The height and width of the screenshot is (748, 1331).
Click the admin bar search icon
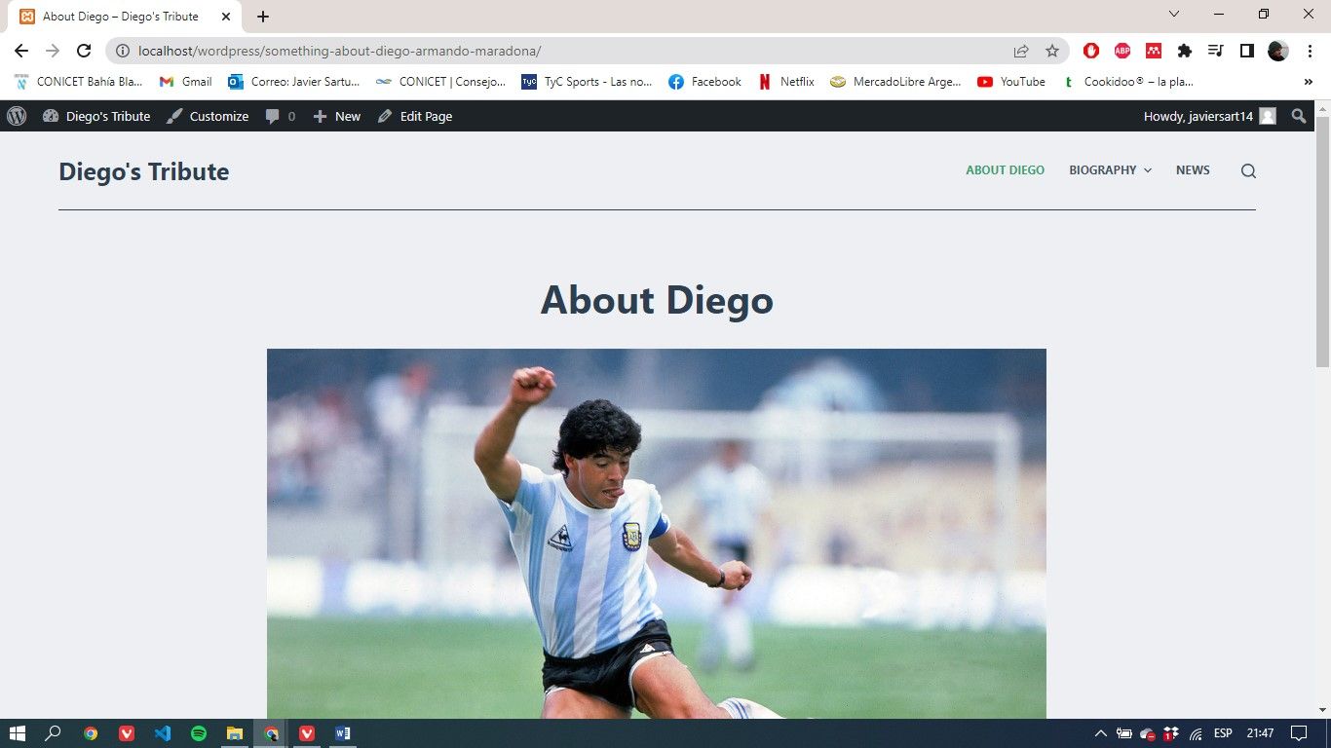point(1298,116)
